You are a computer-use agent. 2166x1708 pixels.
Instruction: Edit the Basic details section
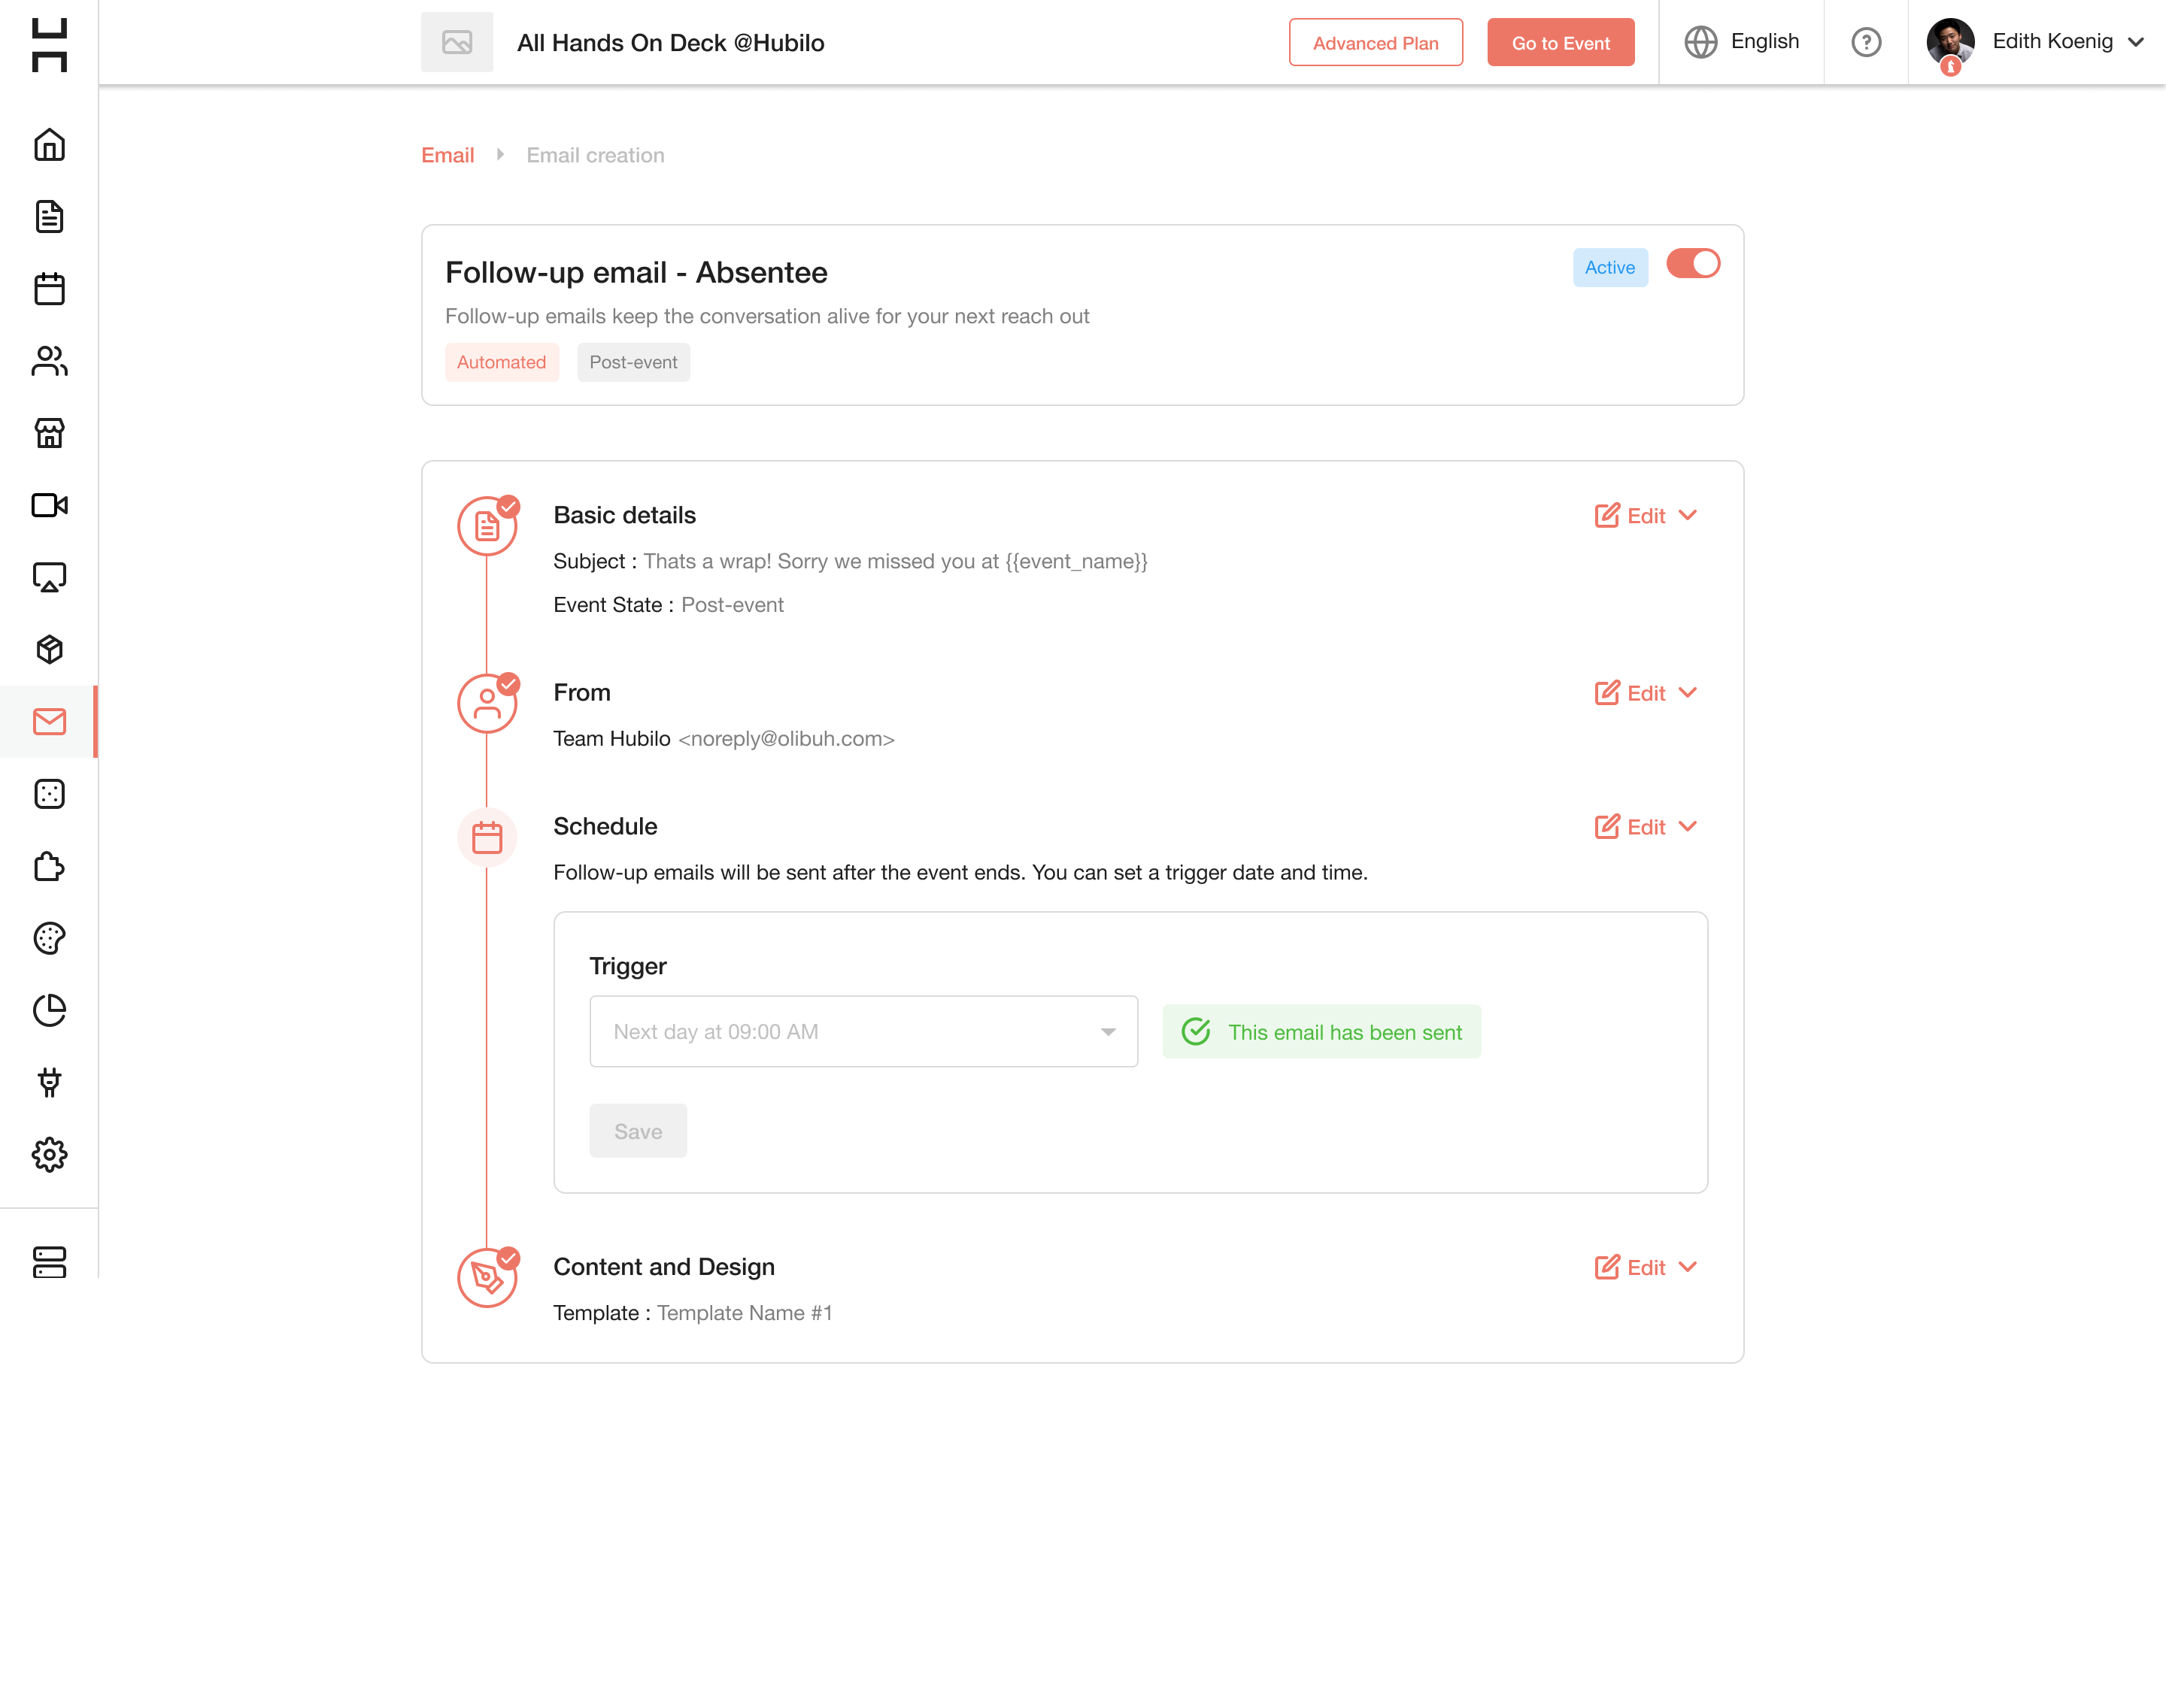point(1630,516)
